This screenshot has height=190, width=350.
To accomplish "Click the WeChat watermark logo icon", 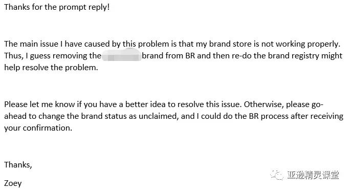I will click(277, 175).
